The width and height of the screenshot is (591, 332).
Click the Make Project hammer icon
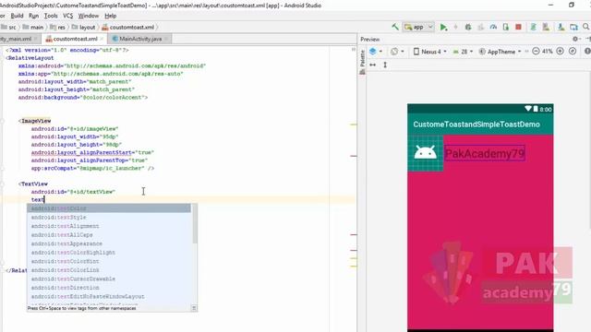click(x=395, y=27)
